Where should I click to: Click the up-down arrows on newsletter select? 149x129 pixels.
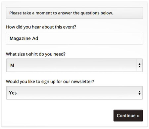[x=139, y=93]
